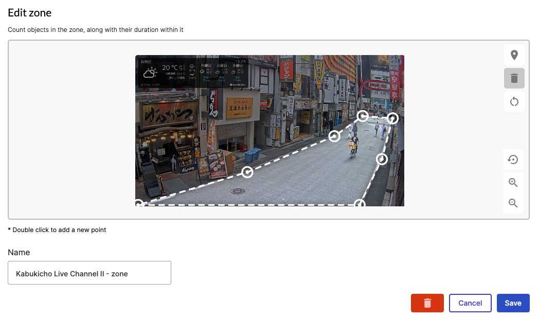Select the zone point at bottom-right of polygon
This screenshot has width=538, height=318.
click(x=360, y=205)
